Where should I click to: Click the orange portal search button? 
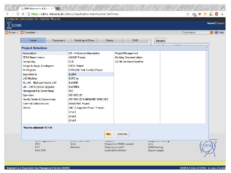pos(211,32)
